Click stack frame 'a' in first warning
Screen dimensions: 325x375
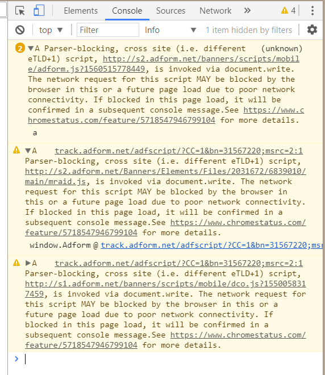[35, 133]
